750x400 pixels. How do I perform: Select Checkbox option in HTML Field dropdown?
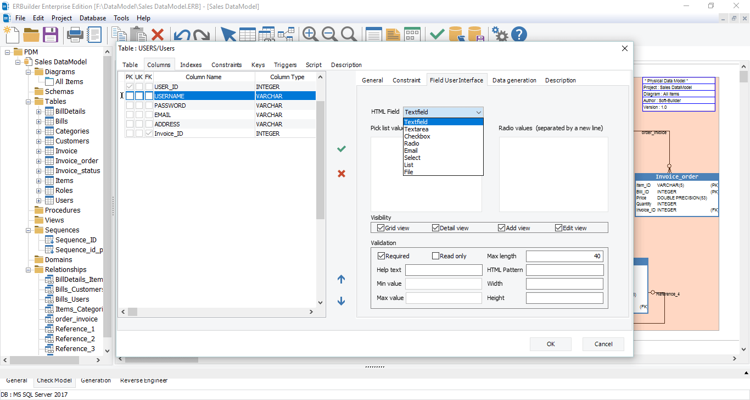click(417, 136)
